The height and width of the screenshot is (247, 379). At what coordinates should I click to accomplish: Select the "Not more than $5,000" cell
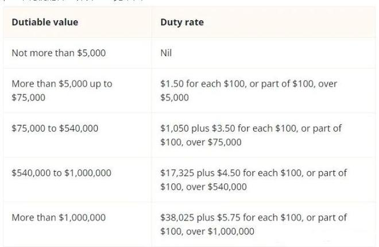(x=59, y=53)
